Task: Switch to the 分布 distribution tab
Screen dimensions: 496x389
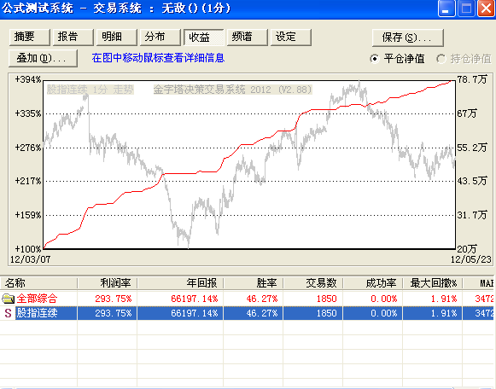Action: tap(160, 38)
